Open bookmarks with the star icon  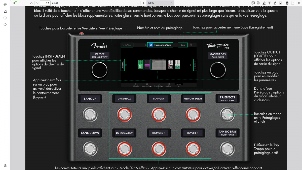click(5, 25)
